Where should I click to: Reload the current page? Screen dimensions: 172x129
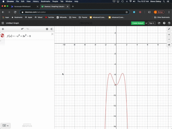[15, 12]
